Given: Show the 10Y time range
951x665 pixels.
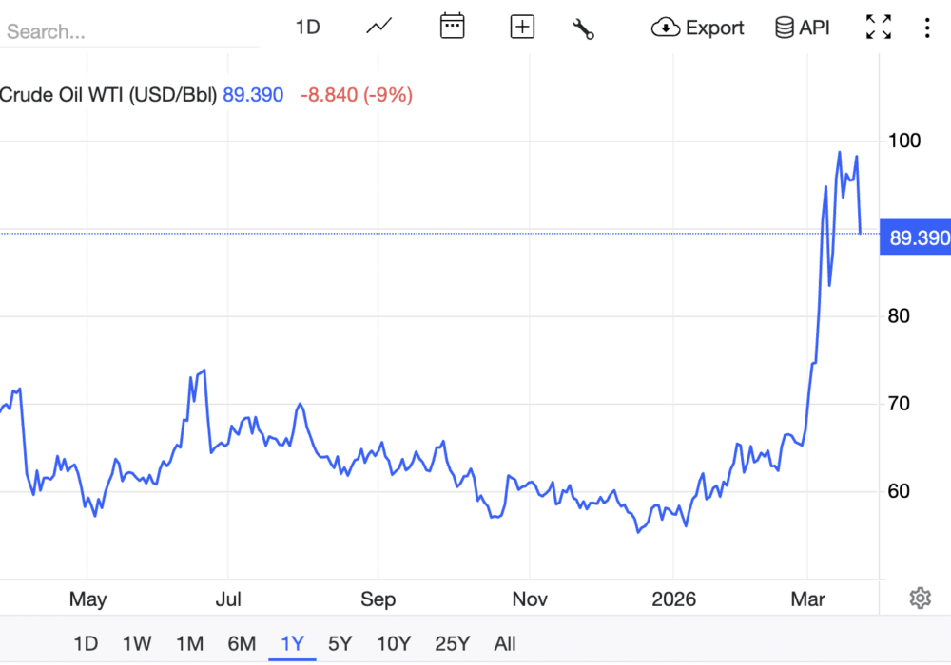Looking at the screenshot, I should (x=394, y=643).
